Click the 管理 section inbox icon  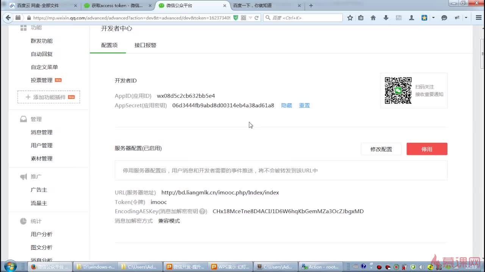click(x=23, y=119)
